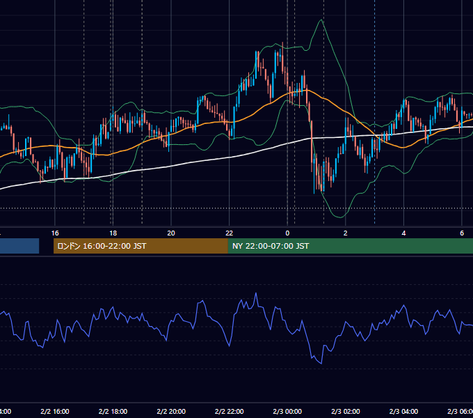
Task: Click the 2/3 02:00 date label
Action: 346,411
